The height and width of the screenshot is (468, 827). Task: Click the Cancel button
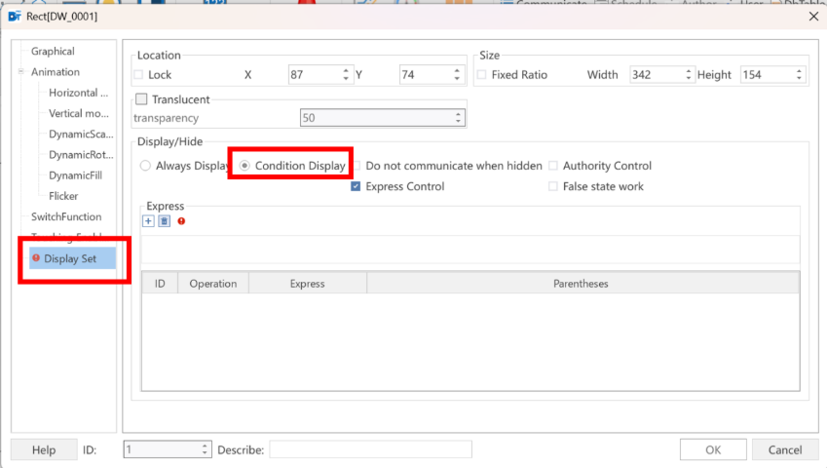(785, 449)
